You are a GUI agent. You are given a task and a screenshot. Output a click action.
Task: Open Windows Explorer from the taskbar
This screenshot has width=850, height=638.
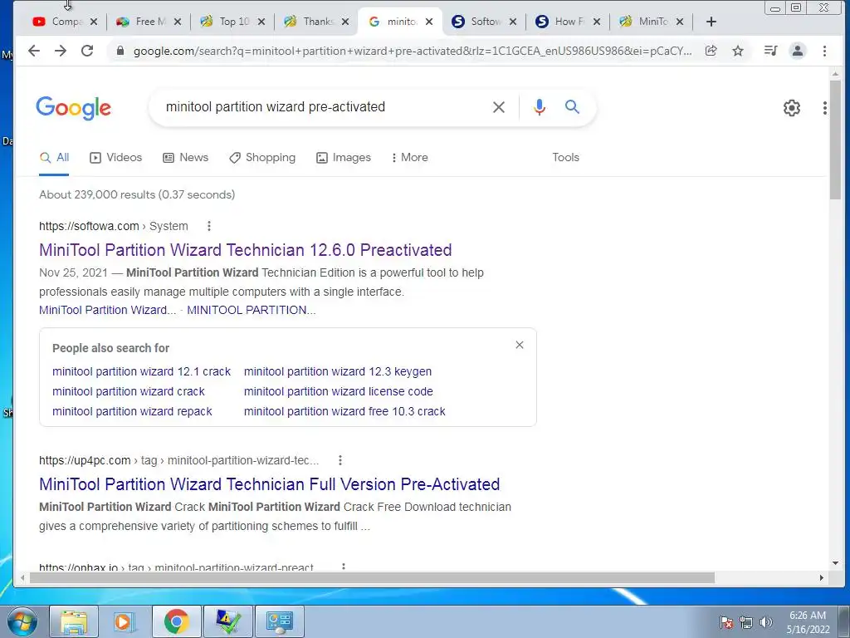click(74, 621)
